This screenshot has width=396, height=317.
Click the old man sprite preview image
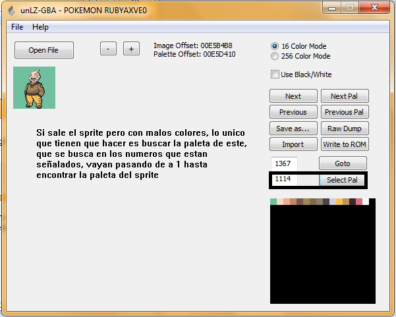34,88
